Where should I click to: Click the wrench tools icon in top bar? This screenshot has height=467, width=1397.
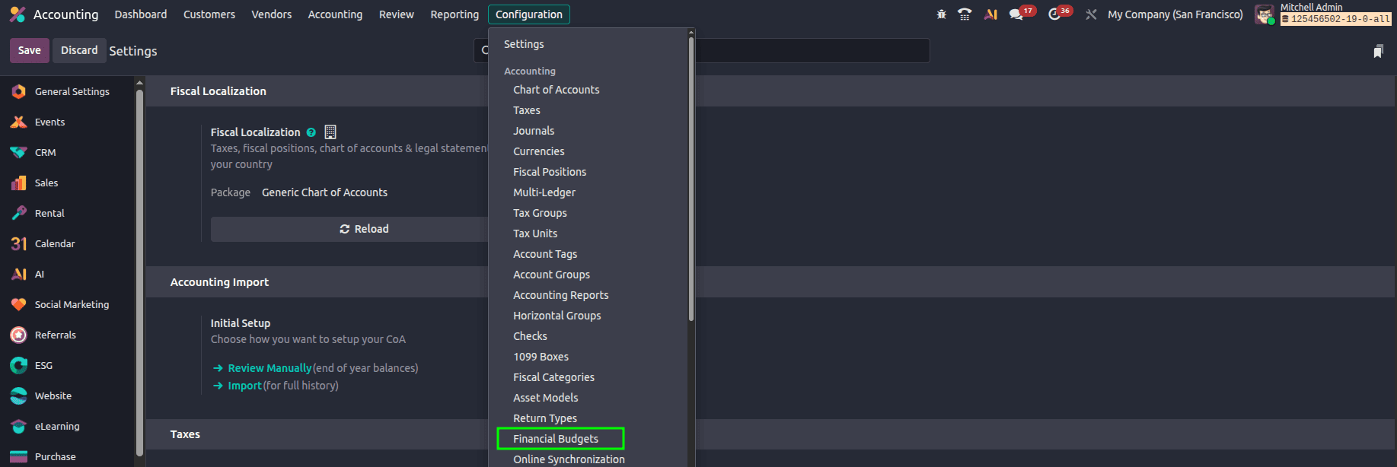click(x=1091, y=14)
